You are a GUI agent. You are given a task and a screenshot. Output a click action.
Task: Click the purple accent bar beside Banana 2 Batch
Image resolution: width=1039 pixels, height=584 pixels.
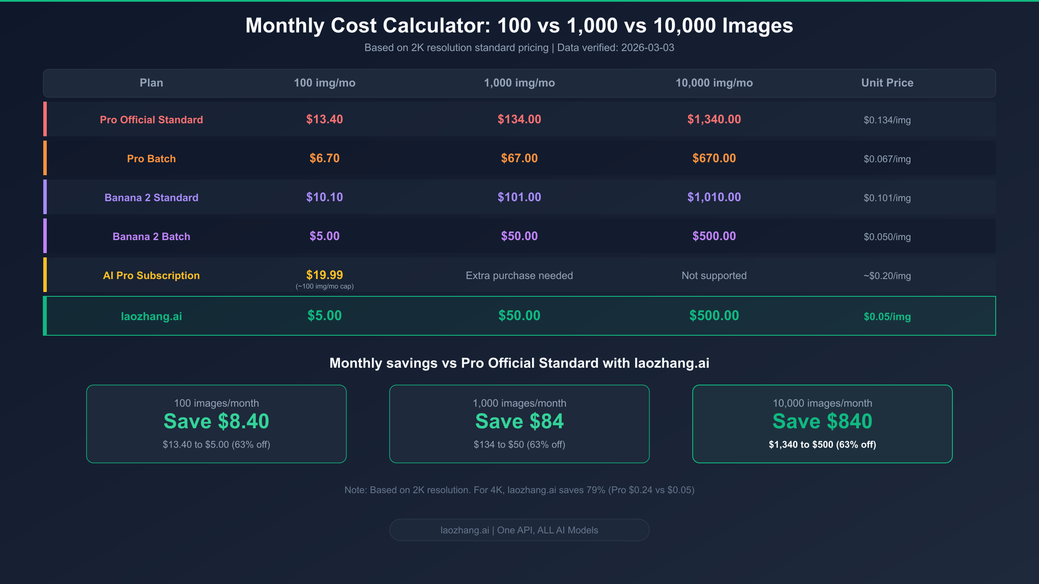coord(45,236)
